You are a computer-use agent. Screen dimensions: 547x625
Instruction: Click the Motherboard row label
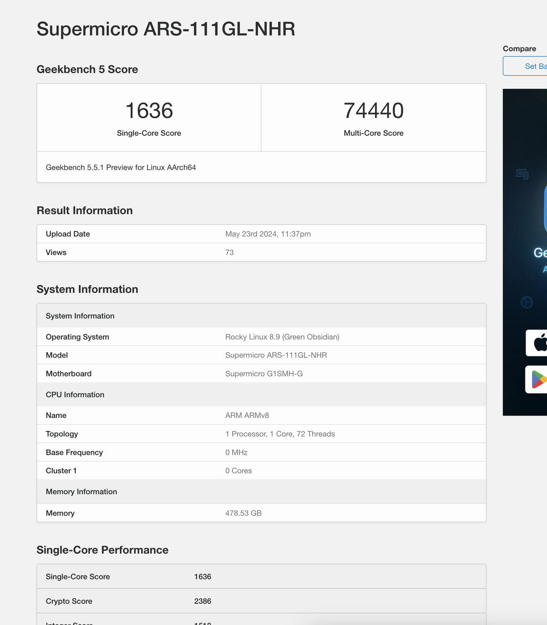pos(68,374)
